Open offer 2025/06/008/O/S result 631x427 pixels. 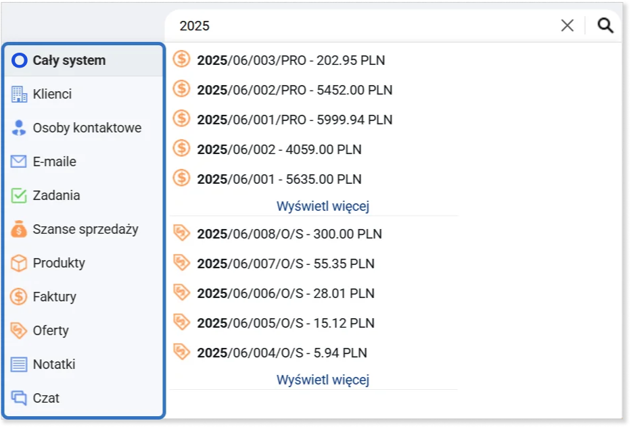pos(289,234)
